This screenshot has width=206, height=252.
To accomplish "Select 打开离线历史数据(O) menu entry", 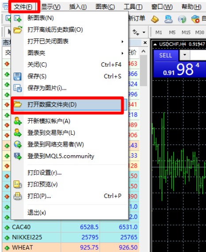I will click(69, 30).
